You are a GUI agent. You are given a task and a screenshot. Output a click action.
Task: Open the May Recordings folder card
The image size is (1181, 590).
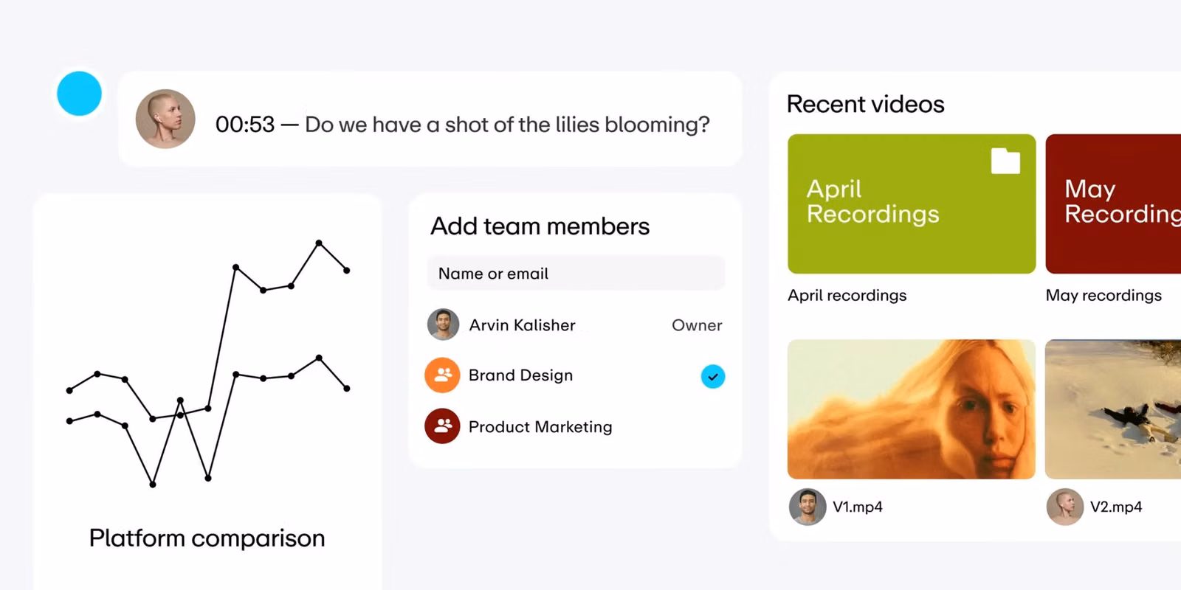(x=1113, y=204)
